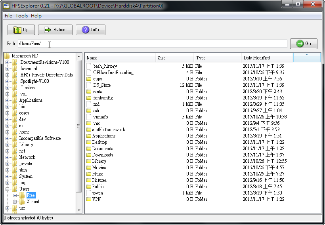Click the Extract button
325x225 pixels.
pos(55,30)
